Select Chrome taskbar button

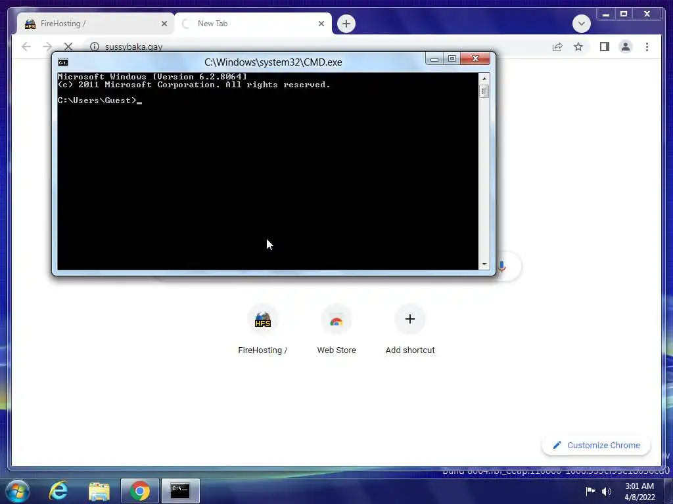click(140, 491)
